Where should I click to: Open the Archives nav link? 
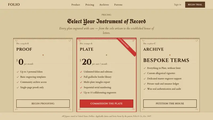tap(104, 5)
